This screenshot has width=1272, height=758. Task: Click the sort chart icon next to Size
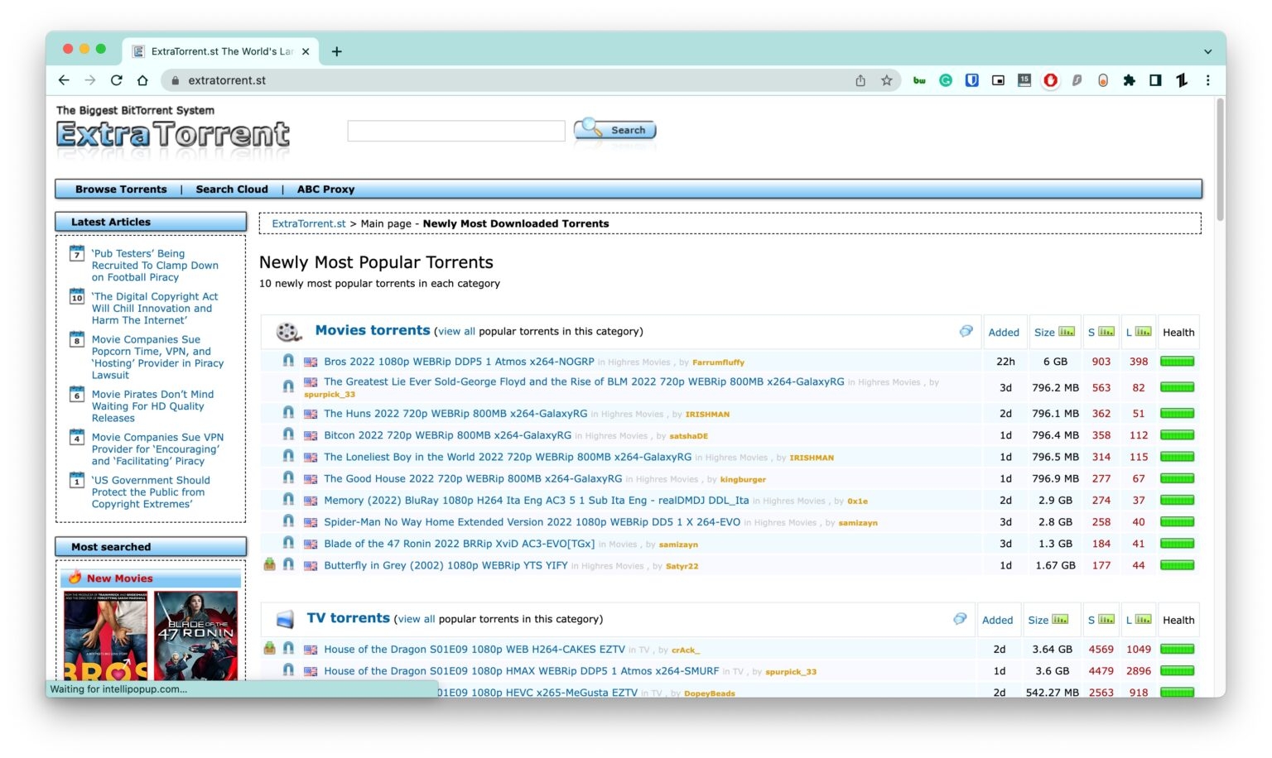pos(1067,331)
